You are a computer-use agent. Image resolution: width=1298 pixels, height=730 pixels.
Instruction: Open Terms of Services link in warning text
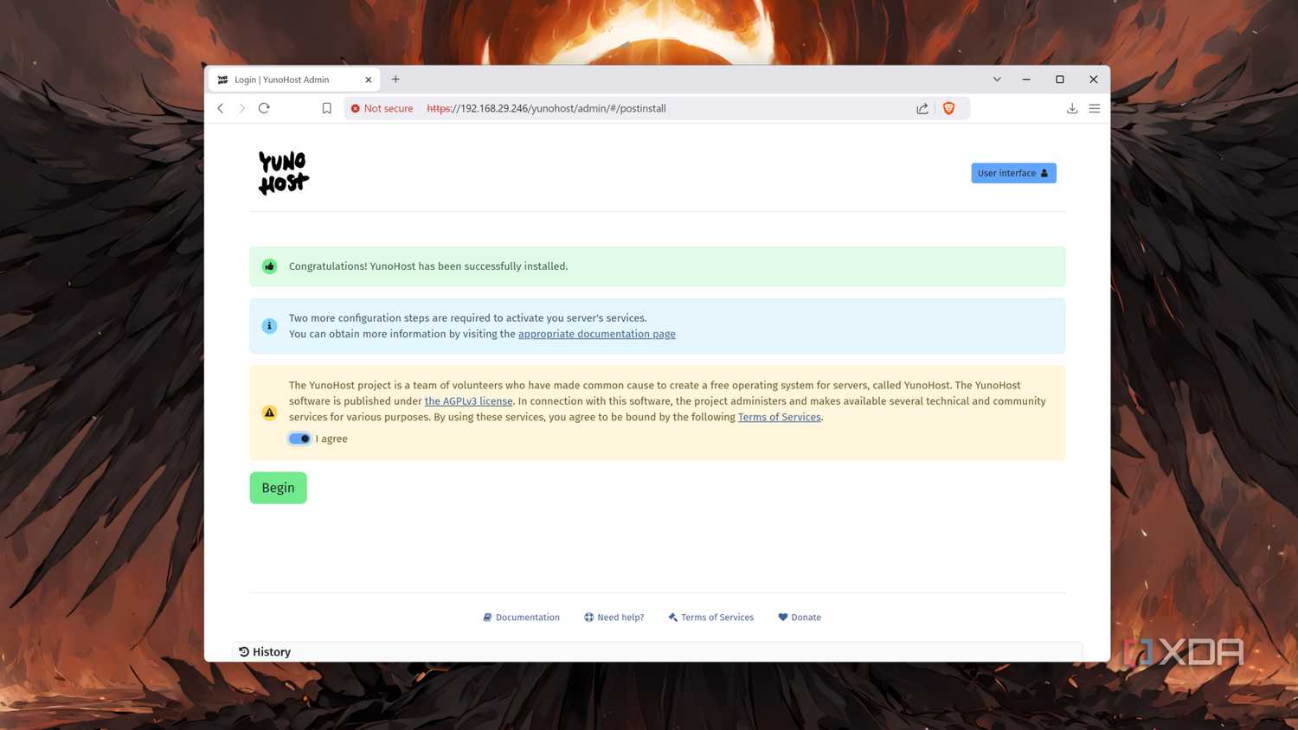click(x=779, y=417)
